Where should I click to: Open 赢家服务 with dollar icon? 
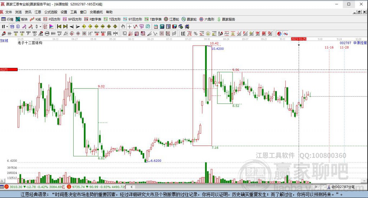tap(226, 19)
